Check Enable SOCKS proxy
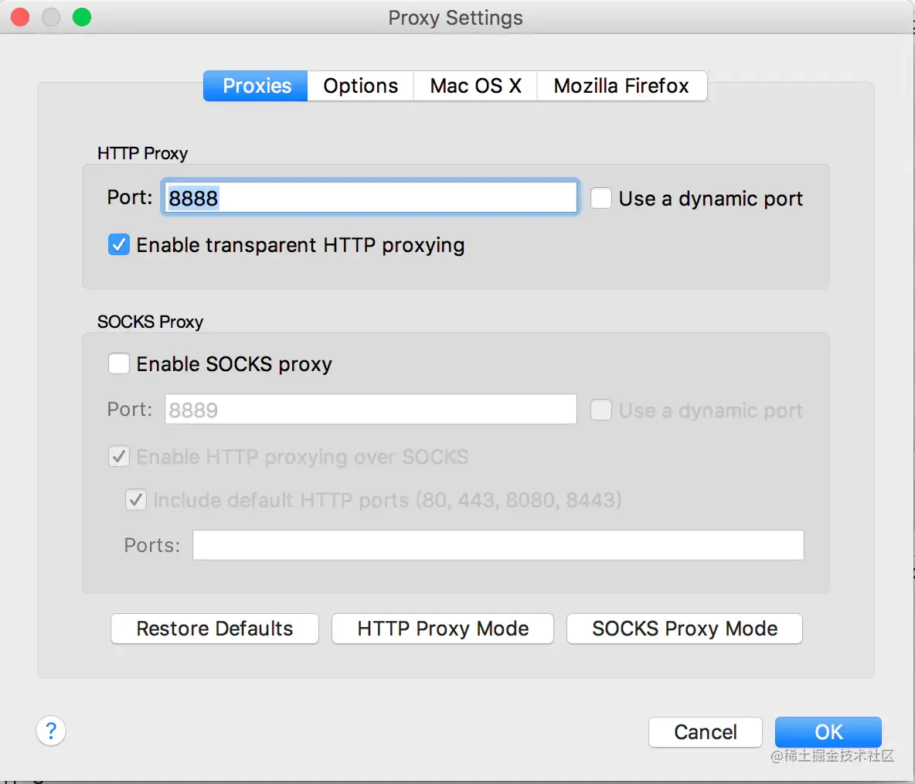 pos(119,363)
